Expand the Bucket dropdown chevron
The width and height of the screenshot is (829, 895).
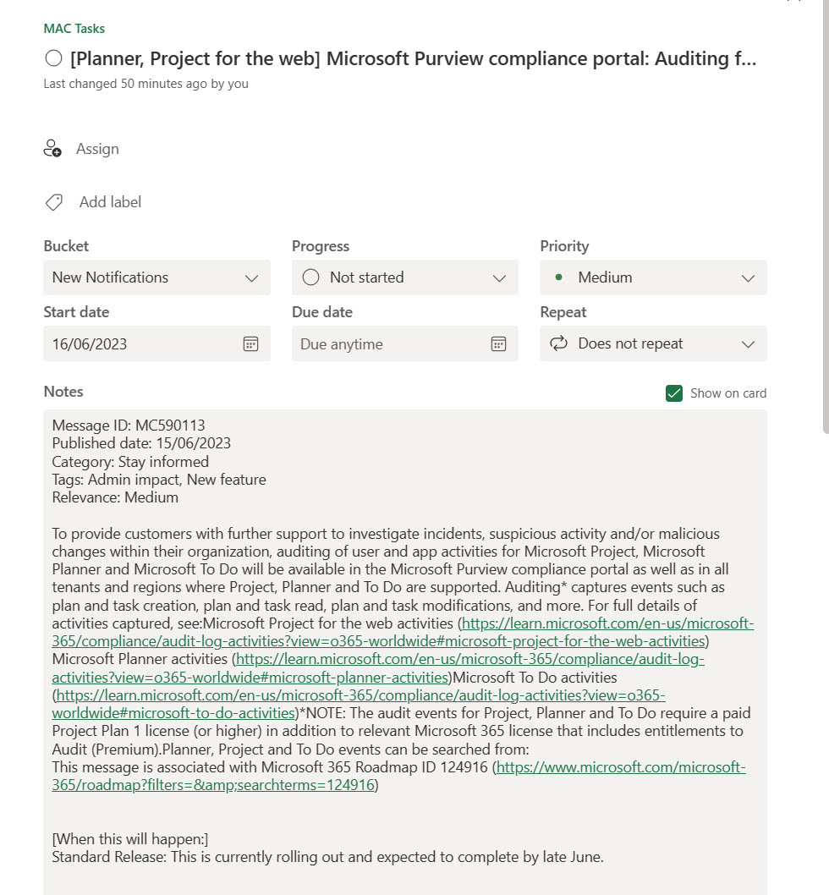point(251,277)
